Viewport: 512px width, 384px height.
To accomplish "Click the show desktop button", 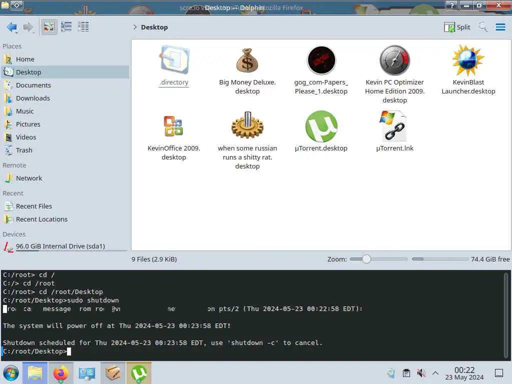I will tap(499, 373).
